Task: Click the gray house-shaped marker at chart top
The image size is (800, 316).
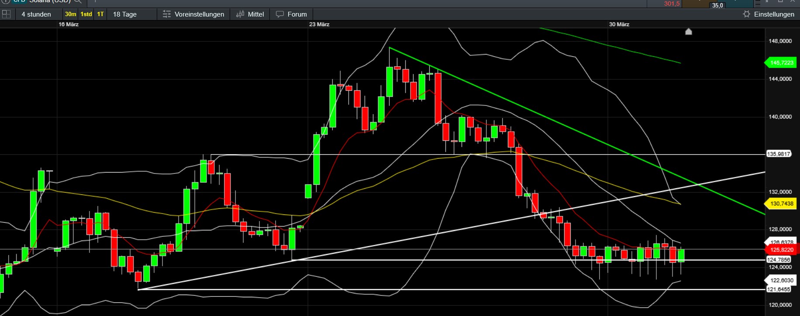Action: tap(689, 31)
